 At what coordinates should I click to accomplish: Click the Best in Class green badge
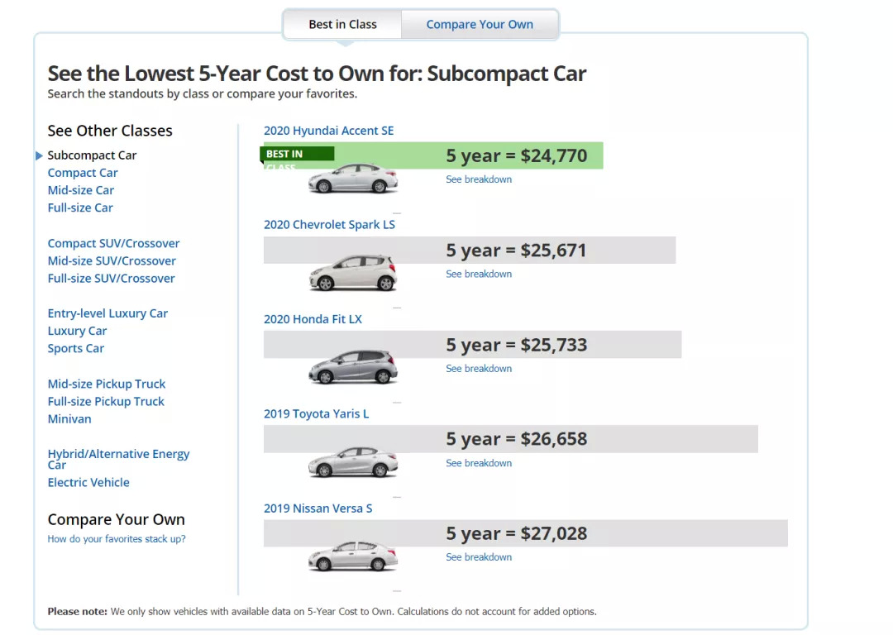[298, 155]
